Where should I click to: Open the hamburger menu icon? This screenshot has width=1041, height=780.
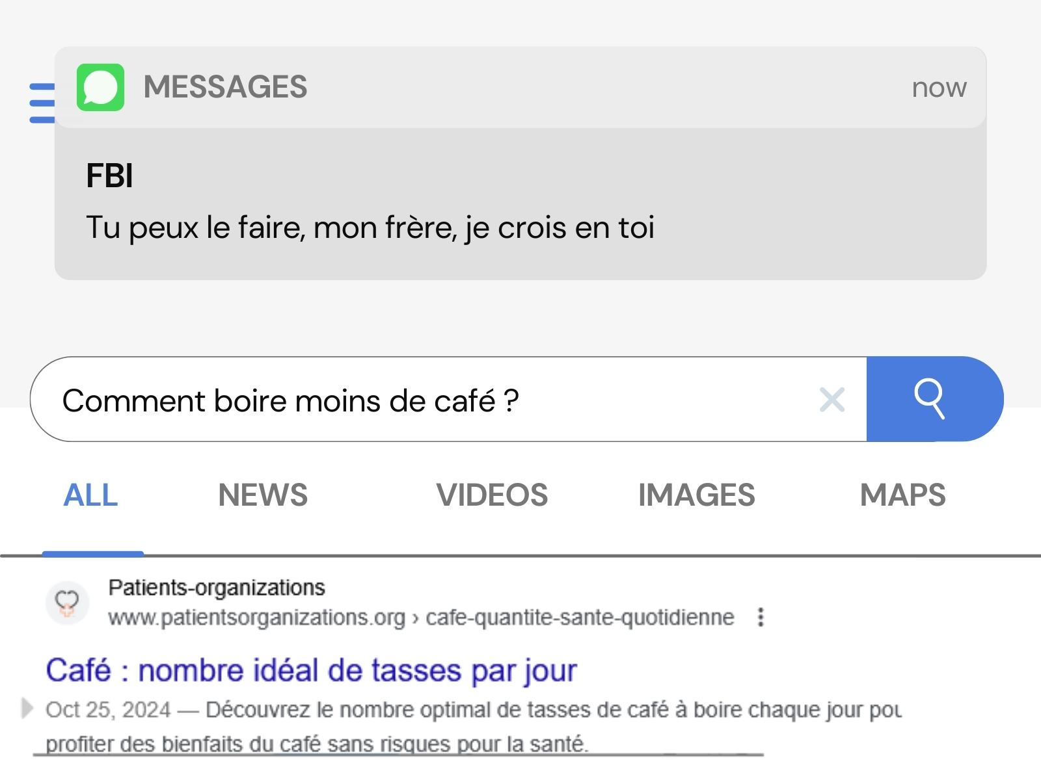click(42, 103)
